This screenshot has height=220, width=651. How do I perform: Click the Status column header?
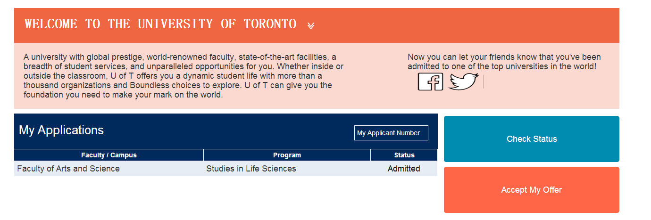pos(404,155)
